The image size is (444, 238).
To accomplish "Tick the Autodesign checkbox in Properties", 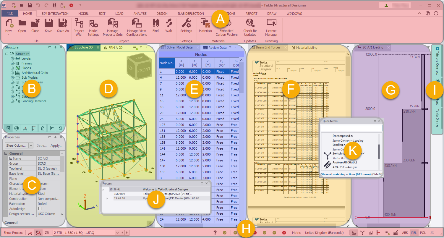I will (40, 209).
